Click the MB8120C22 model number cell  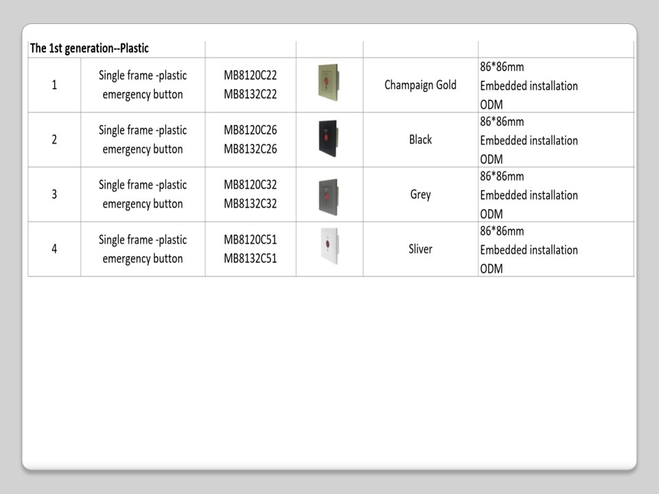pyautogui.click(x=250, y=75)
